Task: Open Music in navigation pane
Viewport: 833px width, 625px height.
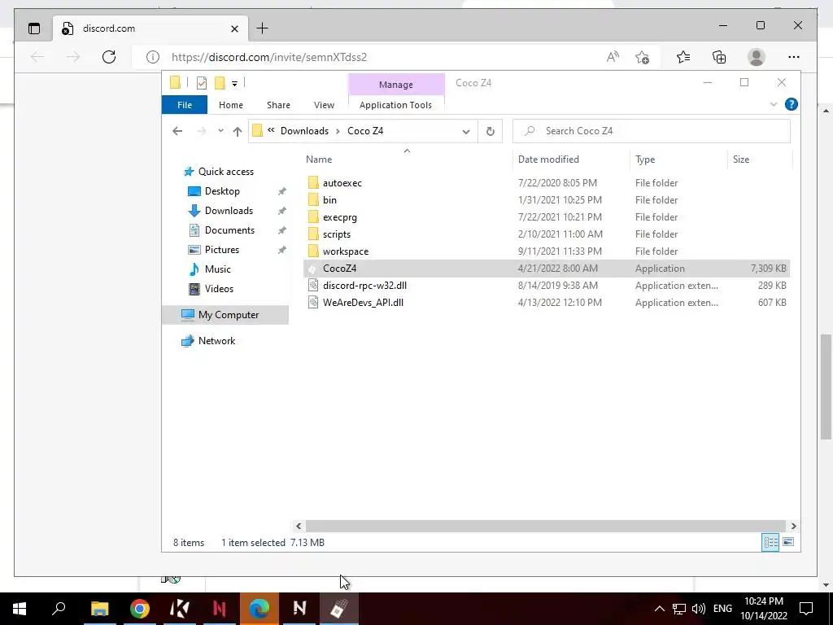Action: click(217, 269)
